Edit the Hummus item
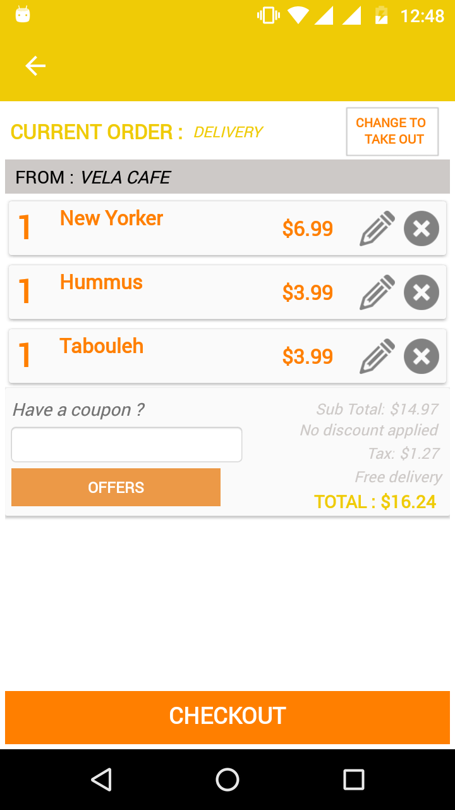This screenshot has height=810, width=455. (x=377, y=292)
